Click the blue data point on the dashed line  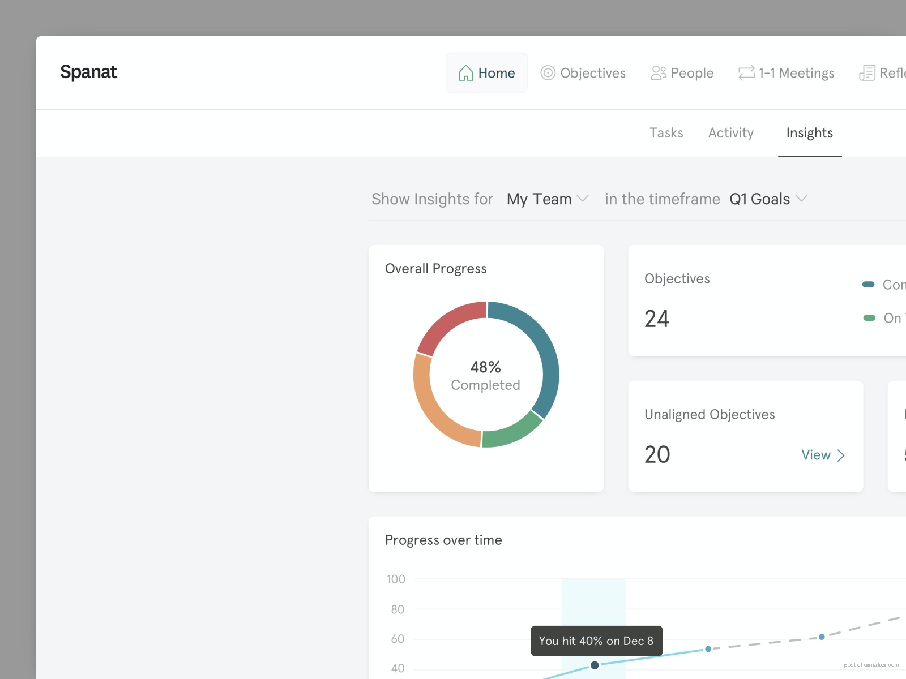822,637
